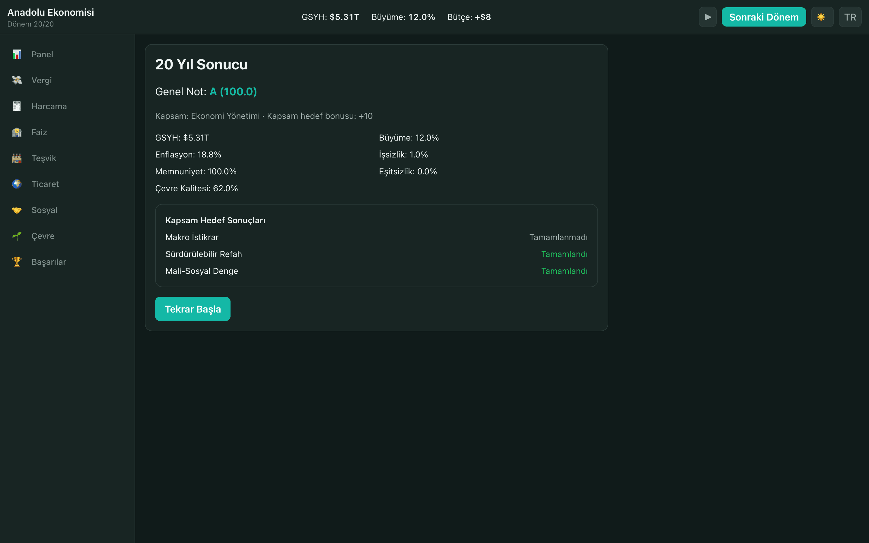Screen dimensions: 869x543
Task: Click the 20 Yıl Sonucu heading
Action: [202, 65]
